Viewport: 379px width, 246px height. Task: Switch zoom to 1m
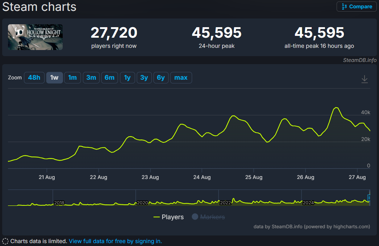(72, 78)
